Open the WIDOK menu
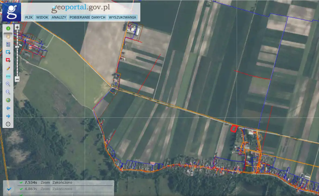 pyautogui.click(x=42, y=17)
